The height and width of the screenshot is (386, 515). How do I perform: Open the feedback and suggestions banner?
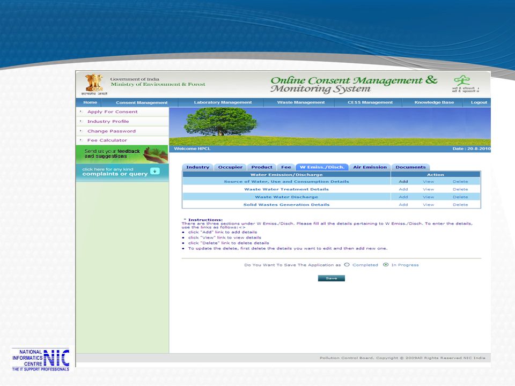pos(122,154)
